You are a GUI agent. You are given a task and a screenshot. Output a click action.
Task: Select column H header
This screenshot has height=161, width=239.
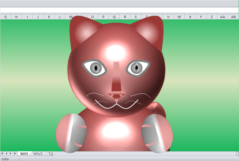tap(16, 17)
